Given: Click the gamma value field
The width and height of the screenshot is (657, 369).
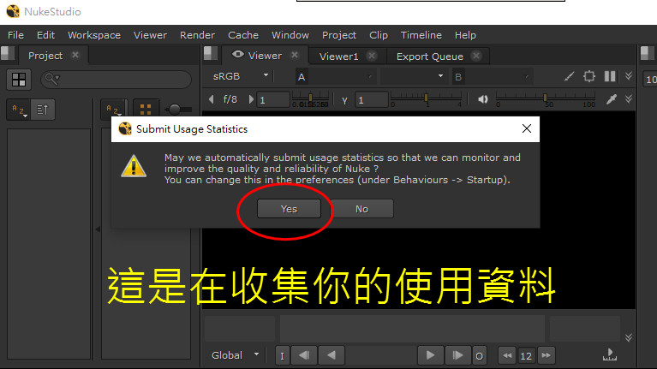Looking at the screenshot, I should [x=372, y=99].
